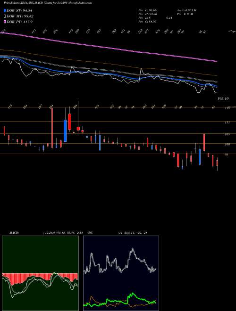Click the blue DOW ST legend swatch

tap(5, 11)
